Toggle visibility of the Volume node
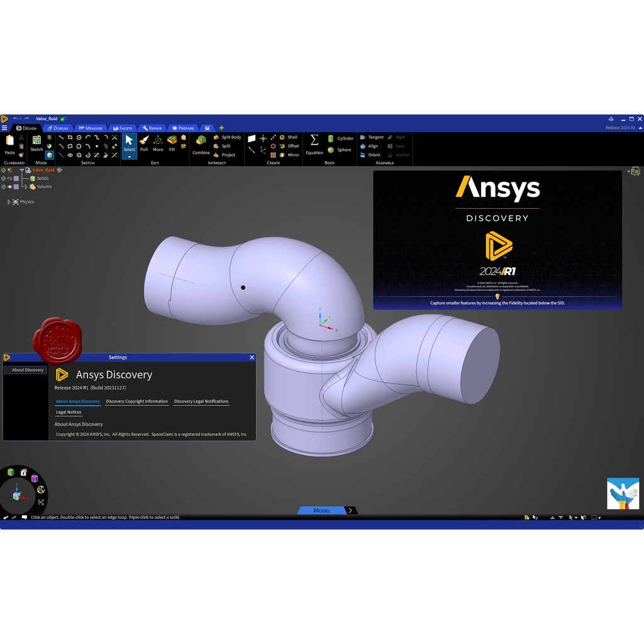 (9, 187)
